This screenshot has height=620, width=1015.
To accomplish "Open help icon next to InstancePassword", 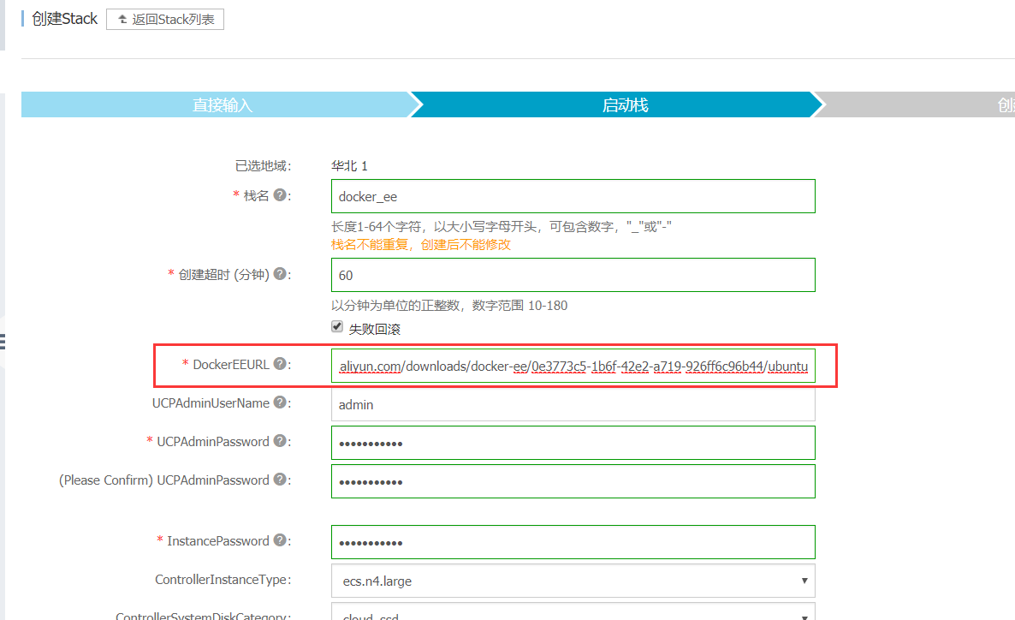I will pos(280,540).
